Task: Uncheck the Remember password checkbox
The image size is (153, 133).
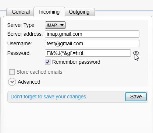Action: [x=47, y=62]
